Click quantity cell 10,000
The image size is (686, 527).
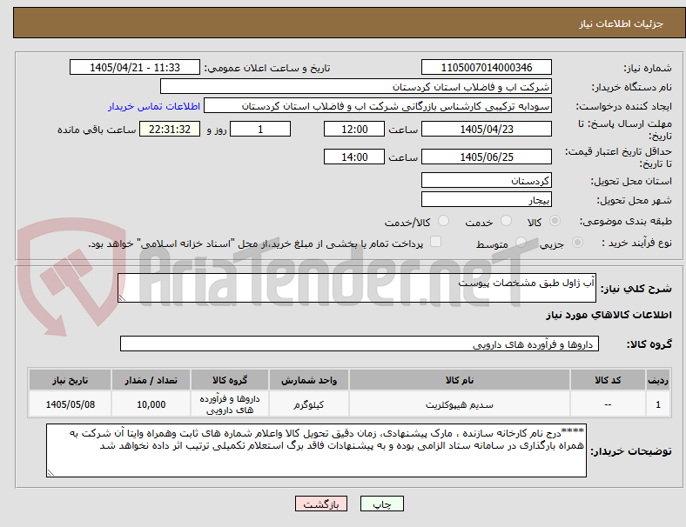[151, 404]
